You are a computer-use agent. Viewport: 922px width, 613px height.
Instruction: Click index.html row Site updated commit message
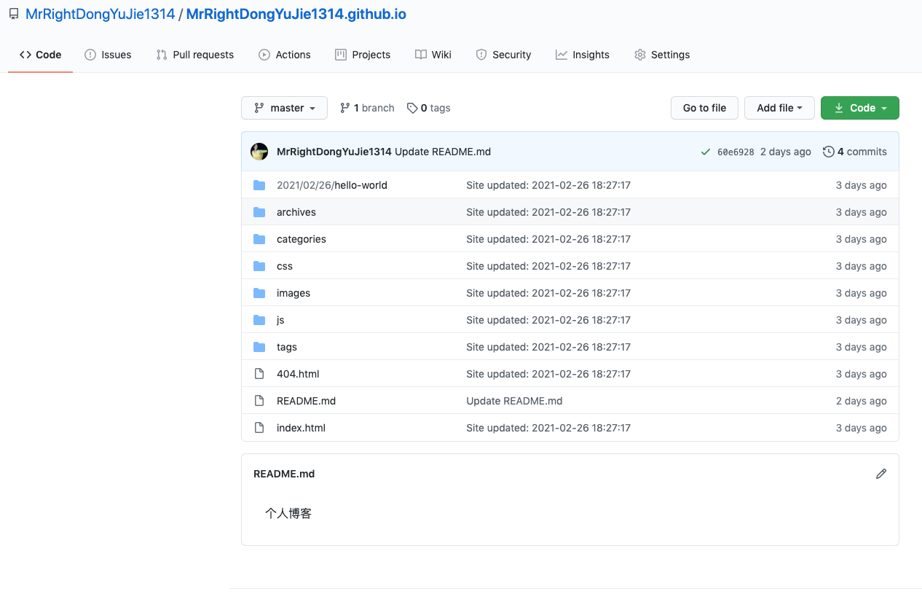click(x=548, y=428)
